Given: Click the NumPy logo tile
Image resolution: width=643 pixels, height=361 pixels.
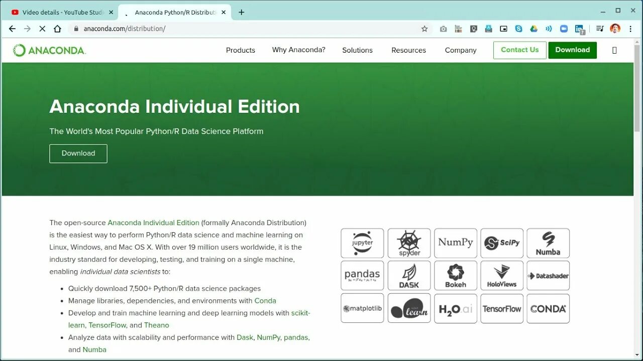Looking at the screenshot, I should [456, 243].
